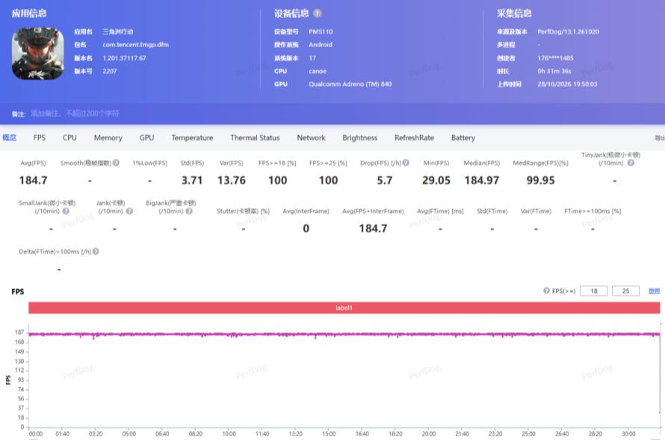Viewport: 665px width, 440px height.
Task: Open the Thermal Status tab
Action: click(x=255, y=137)
